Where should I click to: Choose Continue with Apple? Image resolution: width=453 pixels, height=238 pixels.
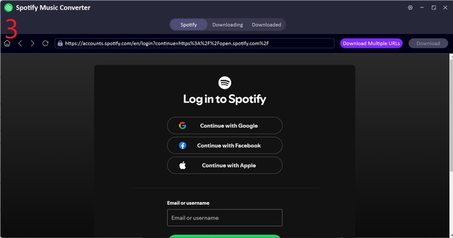pyautogui.click(x=225, y=165)
